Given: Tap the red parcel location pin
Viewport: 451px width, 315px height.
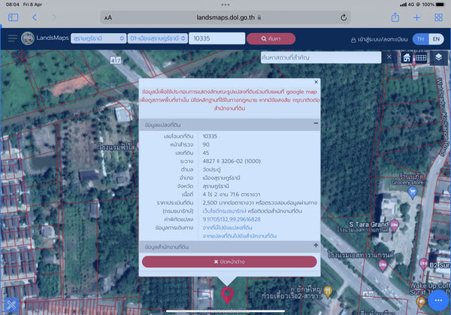Looking at the screenshot, I should pos(227,295).
